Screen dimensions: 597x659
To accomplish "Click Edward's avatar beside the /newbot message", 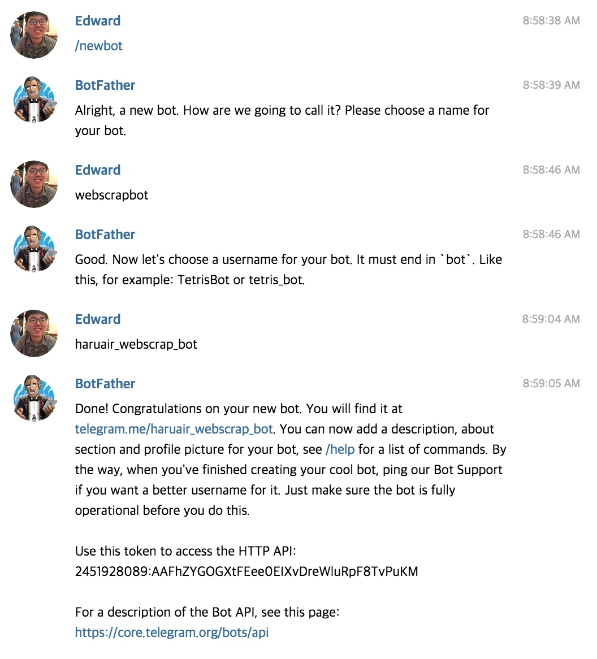I will coord(33,35).
